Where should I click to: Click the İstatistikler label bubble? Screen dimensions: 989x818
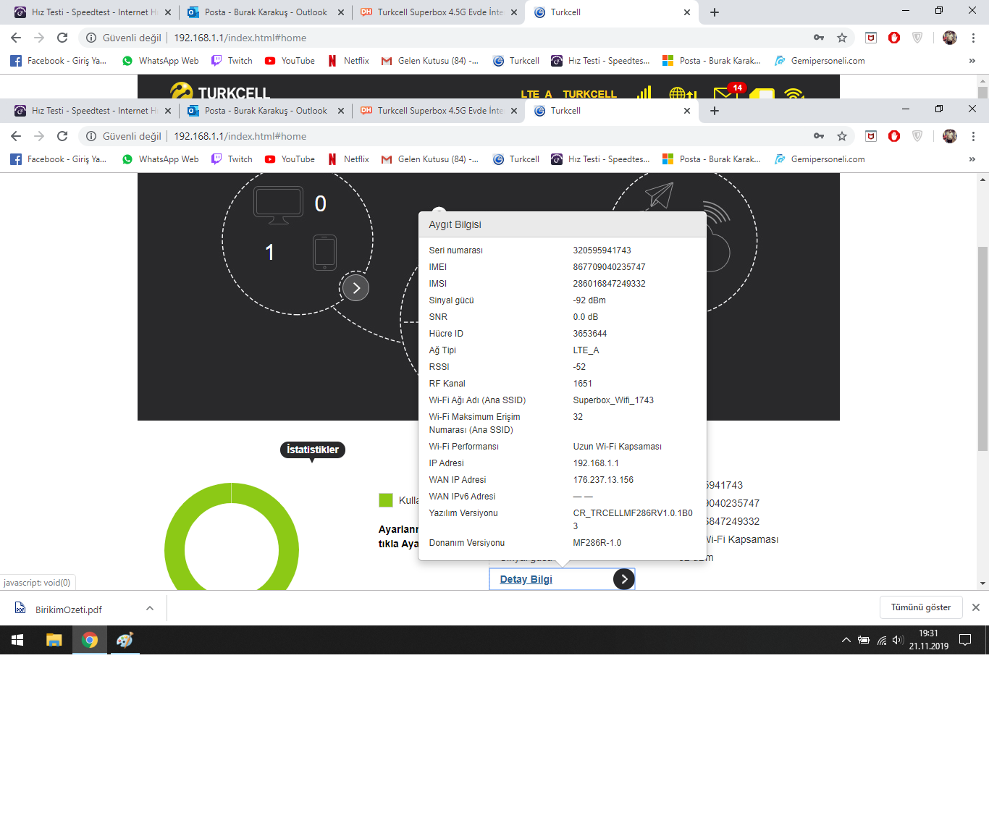pyautogui.click(x=313, y=450)
